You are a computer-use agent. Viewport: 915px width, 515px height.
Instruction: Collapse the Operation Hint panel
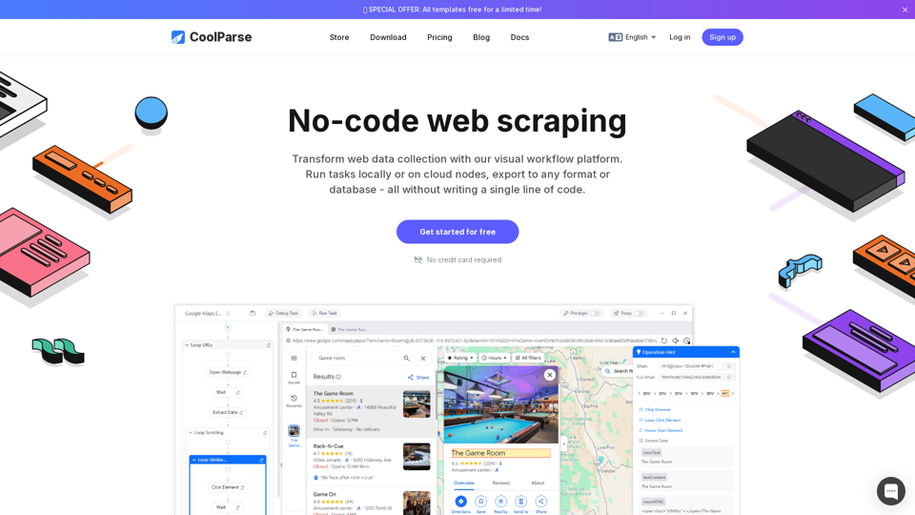pyautogui.click(x=733, y=352)
